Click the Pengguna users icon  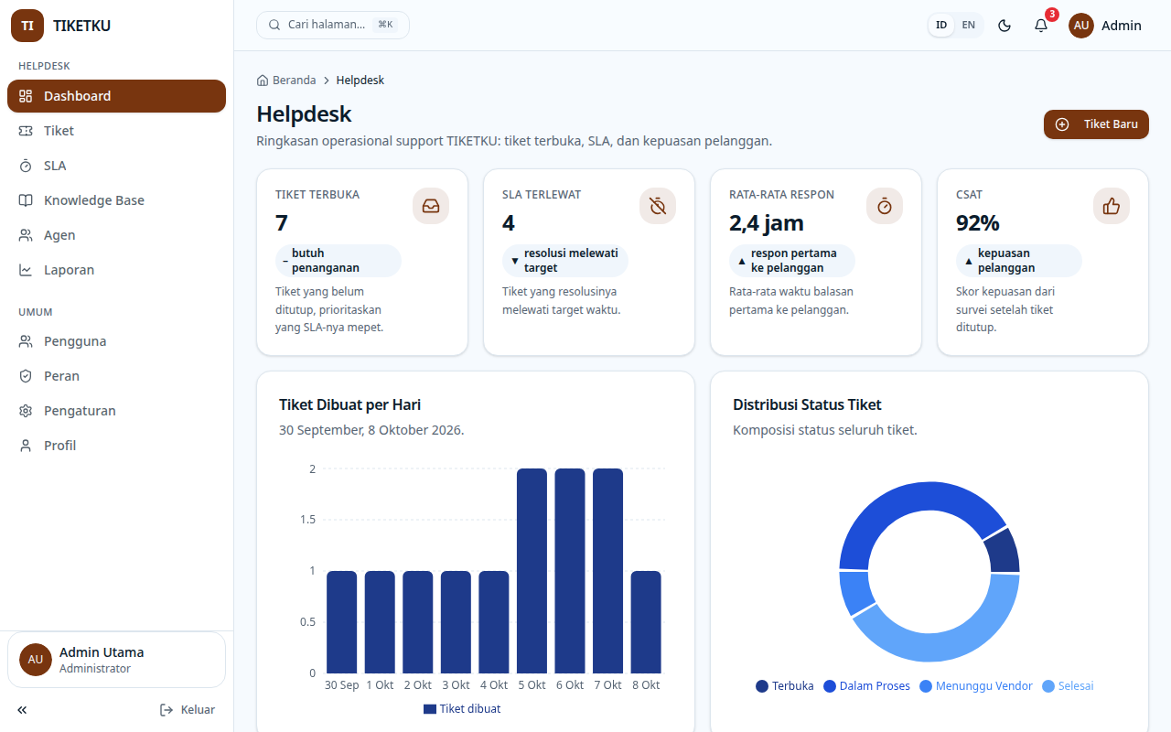26,341
